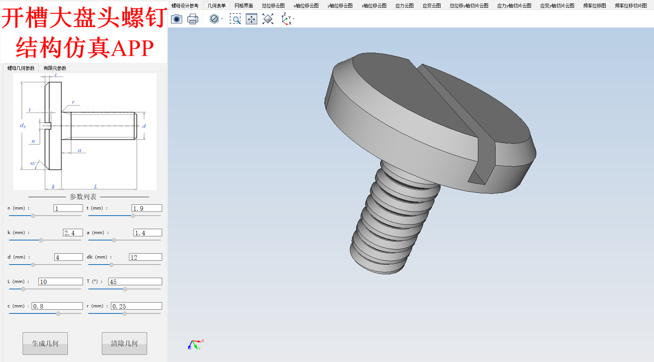Screen dimensions: 654x362
Task: Click the dk (mm) slider handle
Action: [x=112, y=265]
